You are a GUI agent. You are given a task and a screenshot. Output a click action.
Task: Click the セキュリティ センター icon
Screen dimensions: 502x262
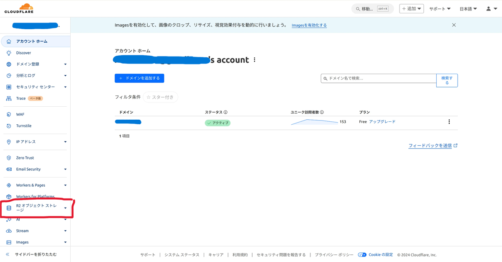point(9,87)
